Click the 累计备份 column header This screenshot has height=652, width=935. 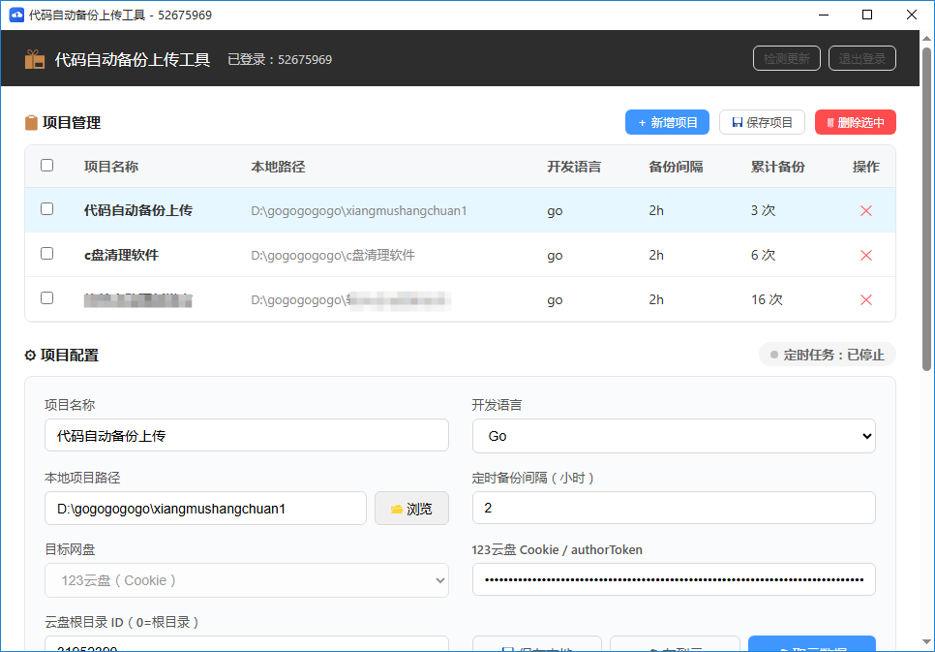pyautogui.click(x=778, y=167)
